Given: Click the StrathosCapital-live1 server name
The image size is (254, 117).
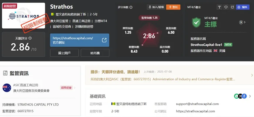Looking at the screenshot, I should click(206, 45).
